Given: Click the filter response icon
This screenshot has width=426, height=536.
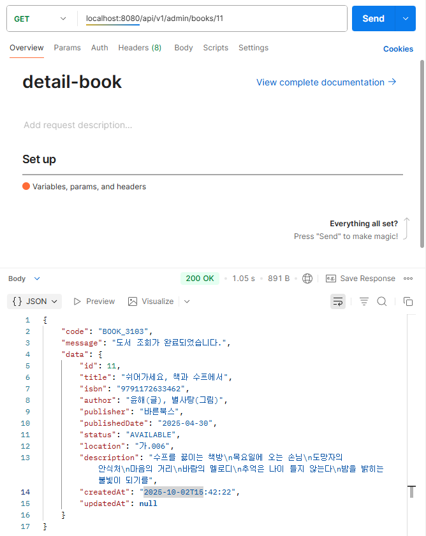Looking at the screenshot, I should click(364, 301).
